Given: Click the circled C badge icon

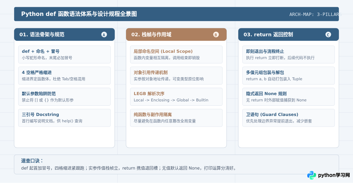Looking at the screenshot, I should 328,35.
